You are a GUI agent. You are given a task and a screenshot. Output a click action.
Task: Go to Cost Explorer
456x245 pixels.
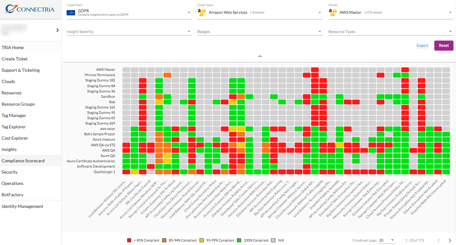tap(31, 138)
